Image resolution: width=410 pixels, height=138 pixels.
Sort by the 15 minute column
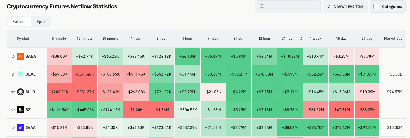point(85,39)
